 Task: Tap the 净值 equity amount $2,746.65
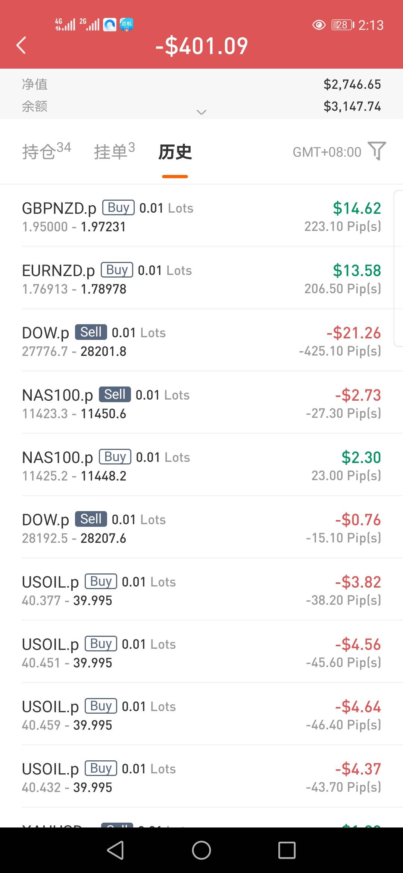pyautogui.click(x=352, y=84)
